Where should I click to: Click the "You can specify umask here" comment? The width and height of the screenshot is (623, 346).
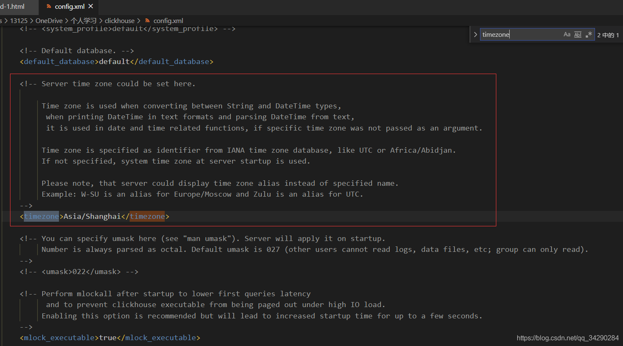(202, 238)
